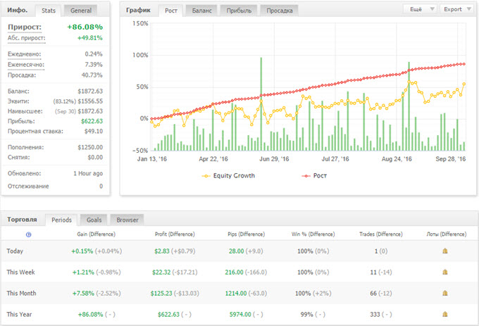Switch to the General tab

(x=81, y=11)
